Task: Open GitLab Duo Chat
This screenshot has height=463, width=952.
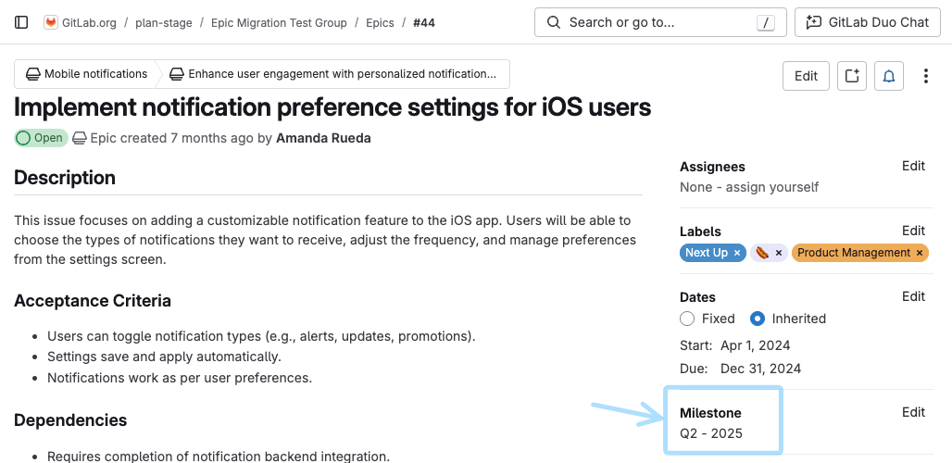Action: [x=868, y=22]
